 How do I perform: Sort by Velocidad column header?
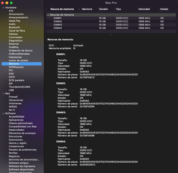pyautogui.click(x=144, y=9)
